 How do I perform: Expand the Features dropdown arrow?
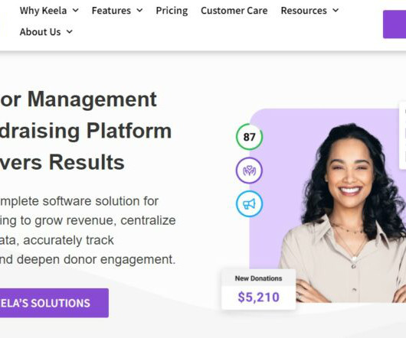pyautogui.click(x=139, y=11)
